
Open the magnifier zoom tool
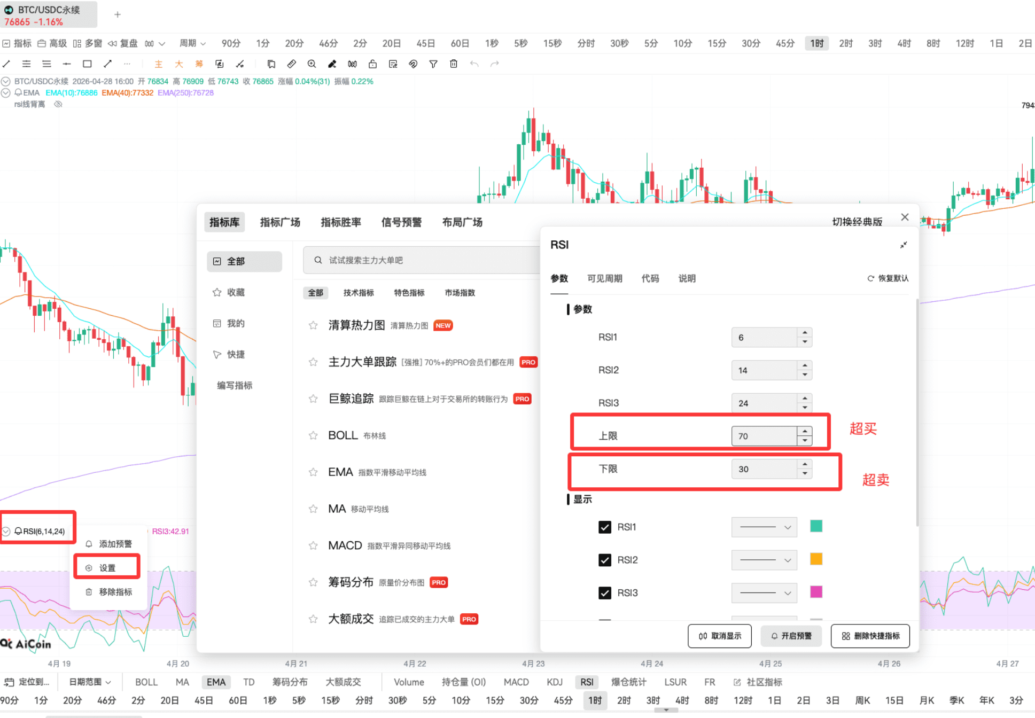pos(312,64)
